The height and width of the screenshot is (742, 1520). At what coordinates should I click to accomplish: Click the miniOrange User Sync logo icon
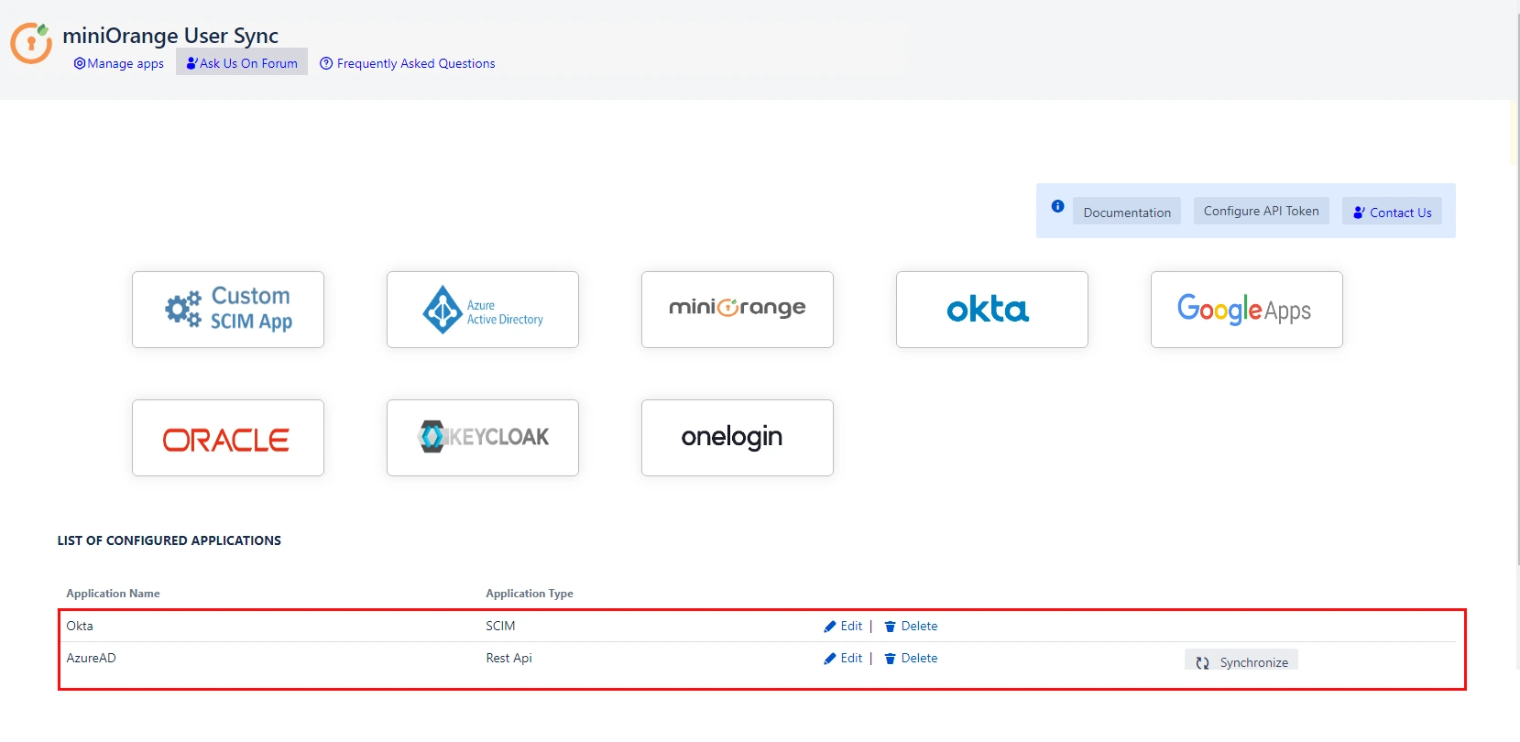coord(31,43)
